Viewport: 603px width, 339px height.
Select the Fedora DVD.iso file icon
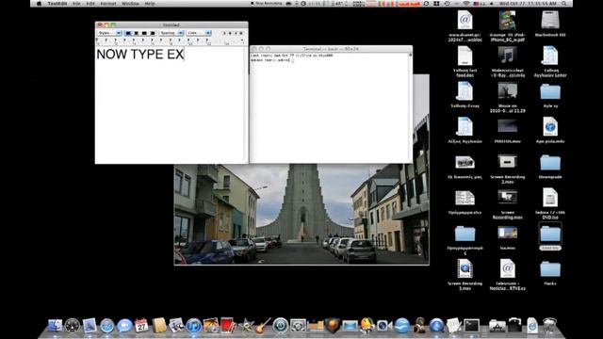point(550,197)
